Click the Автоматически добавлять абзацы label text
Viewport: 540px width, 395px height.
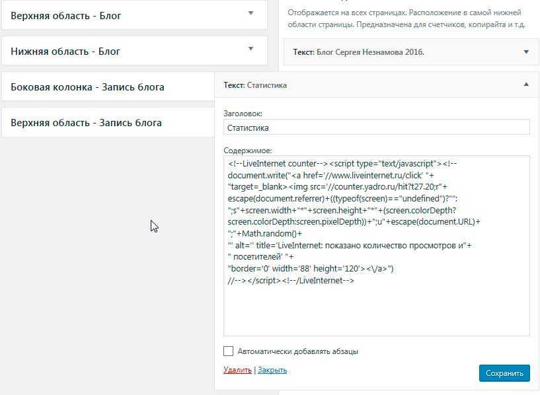coord(297,351)
